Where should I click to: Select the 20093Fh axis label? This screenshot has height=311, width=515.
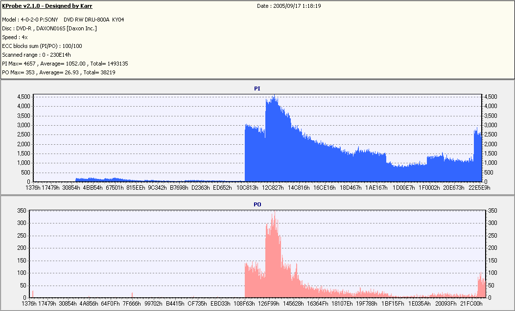[x=445, y=304]
